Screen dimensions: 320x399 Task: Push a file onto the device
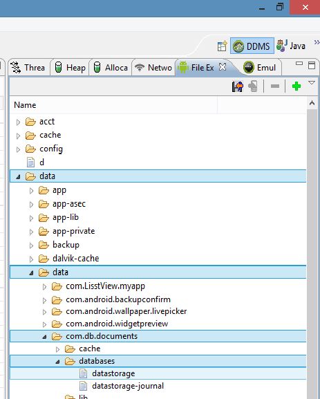253,86
